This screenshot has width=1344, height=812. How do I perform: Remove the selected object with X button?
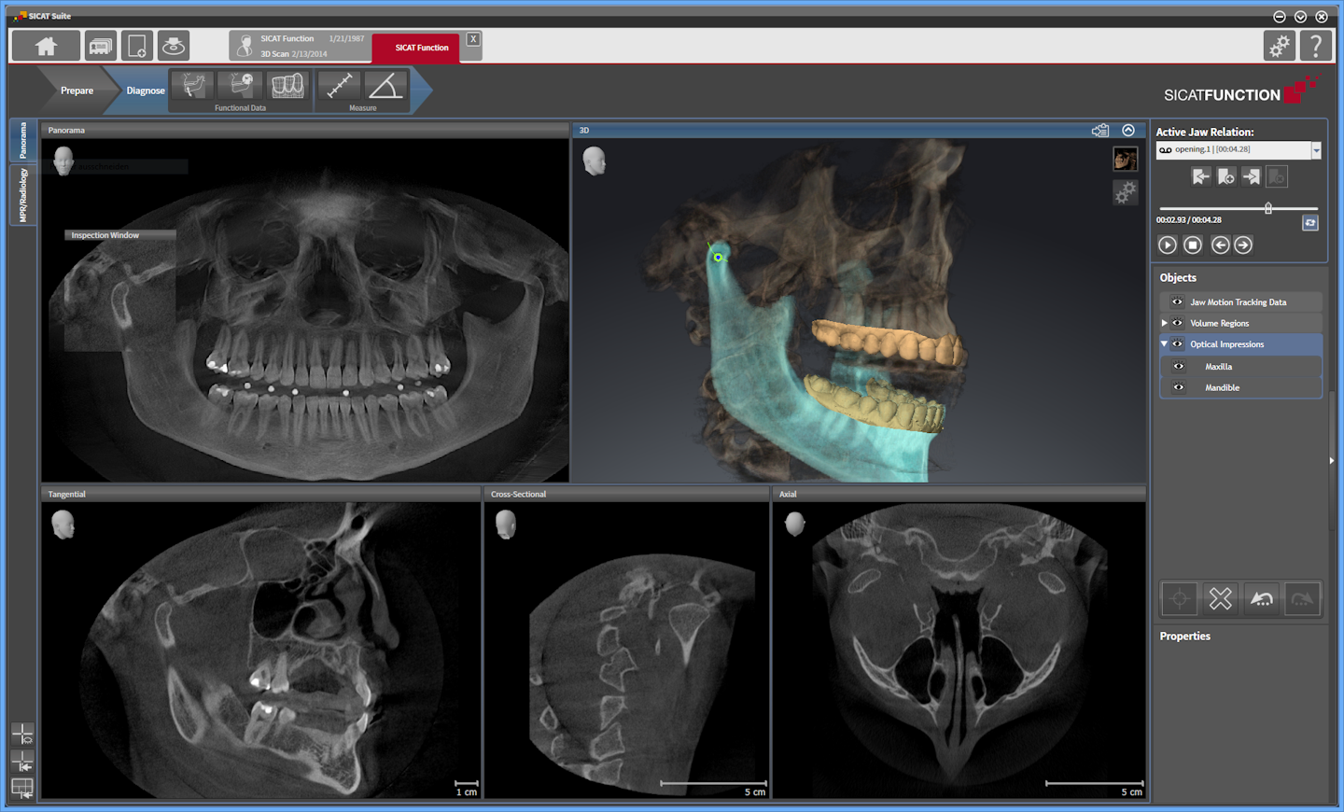pyautogui.click(x=1221, y=598)
